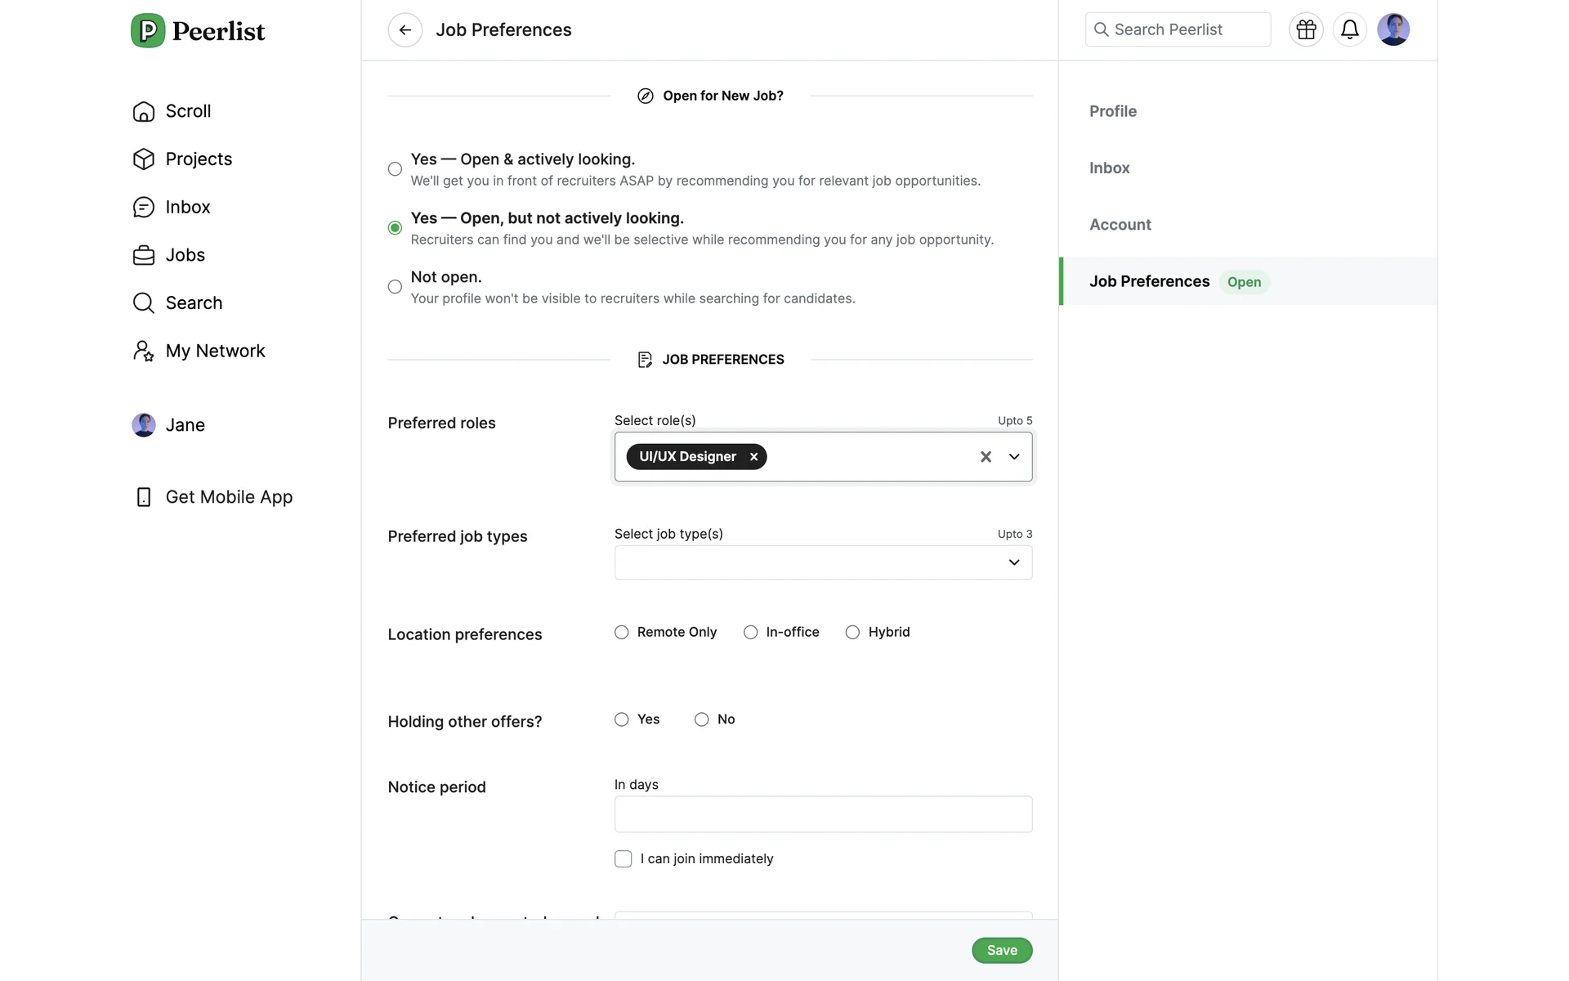Image resolution: width=1569 pixels, height=981 pixels.
Task: Remove the UI/UX Designer role tag
Action: (x=753, y=457)
